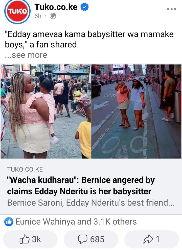Open comments via speech bubble icon
This screenshot has width=182, height=250.
83,239
